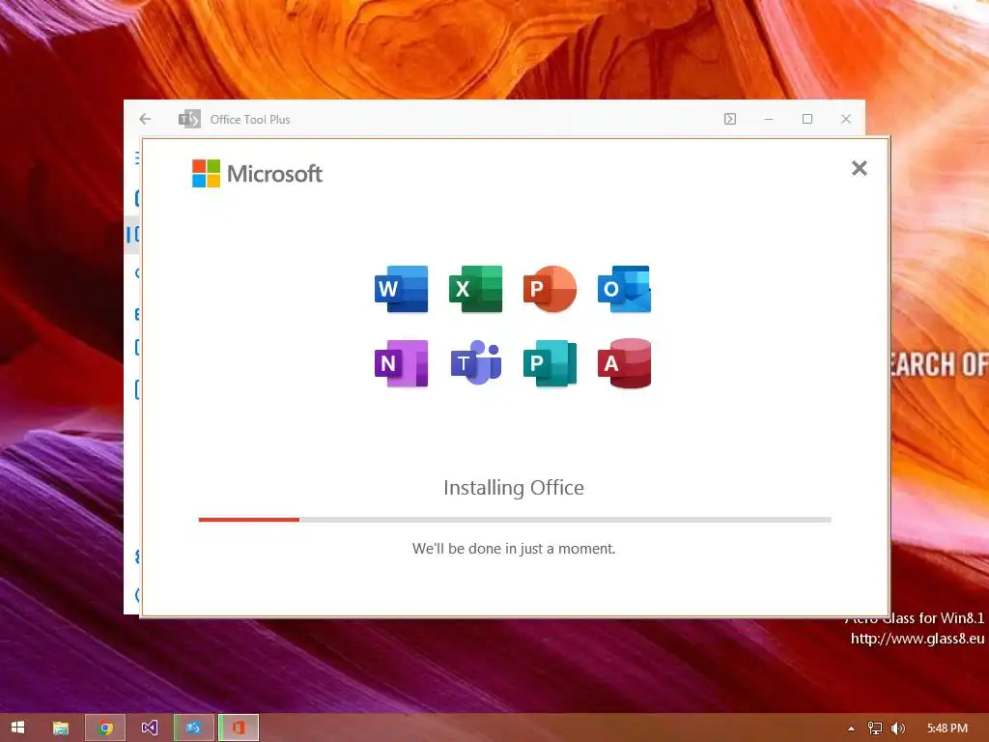Close the Installing Office dialog
The height and width of the screenshot is (742, 989).
(859, 168)
